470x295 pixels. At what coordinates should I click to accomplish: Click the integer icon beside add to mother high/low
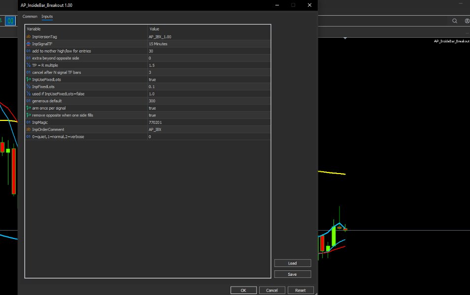(29, 51)
